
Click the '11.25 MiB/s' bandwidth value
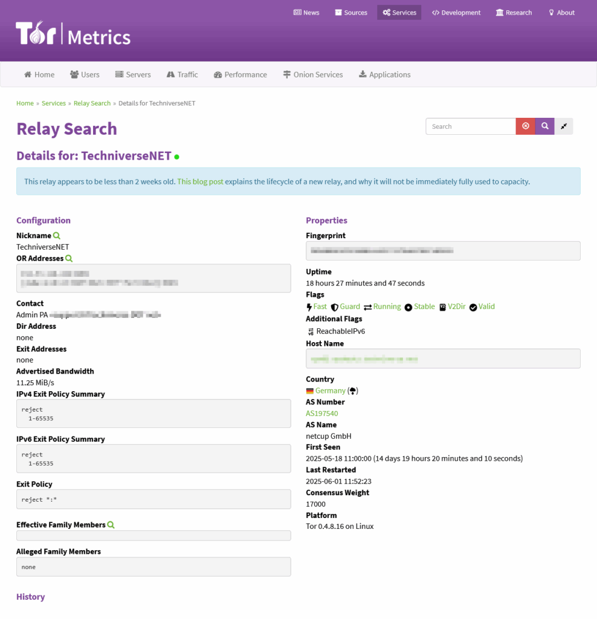pyautogui.click(x=35, y=383)
